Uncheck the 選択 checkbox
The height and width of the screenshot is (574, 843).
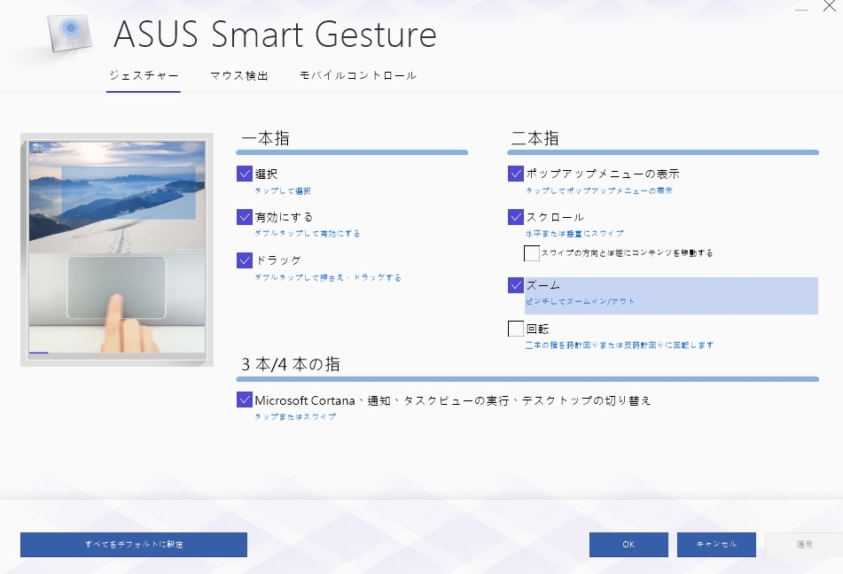point(245,174)
